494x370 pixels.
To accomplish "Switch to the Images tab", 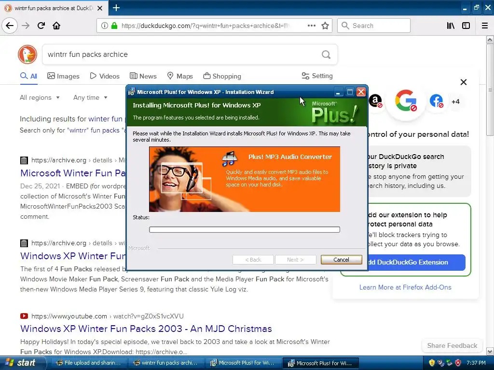I will click(x=63, y=76).
